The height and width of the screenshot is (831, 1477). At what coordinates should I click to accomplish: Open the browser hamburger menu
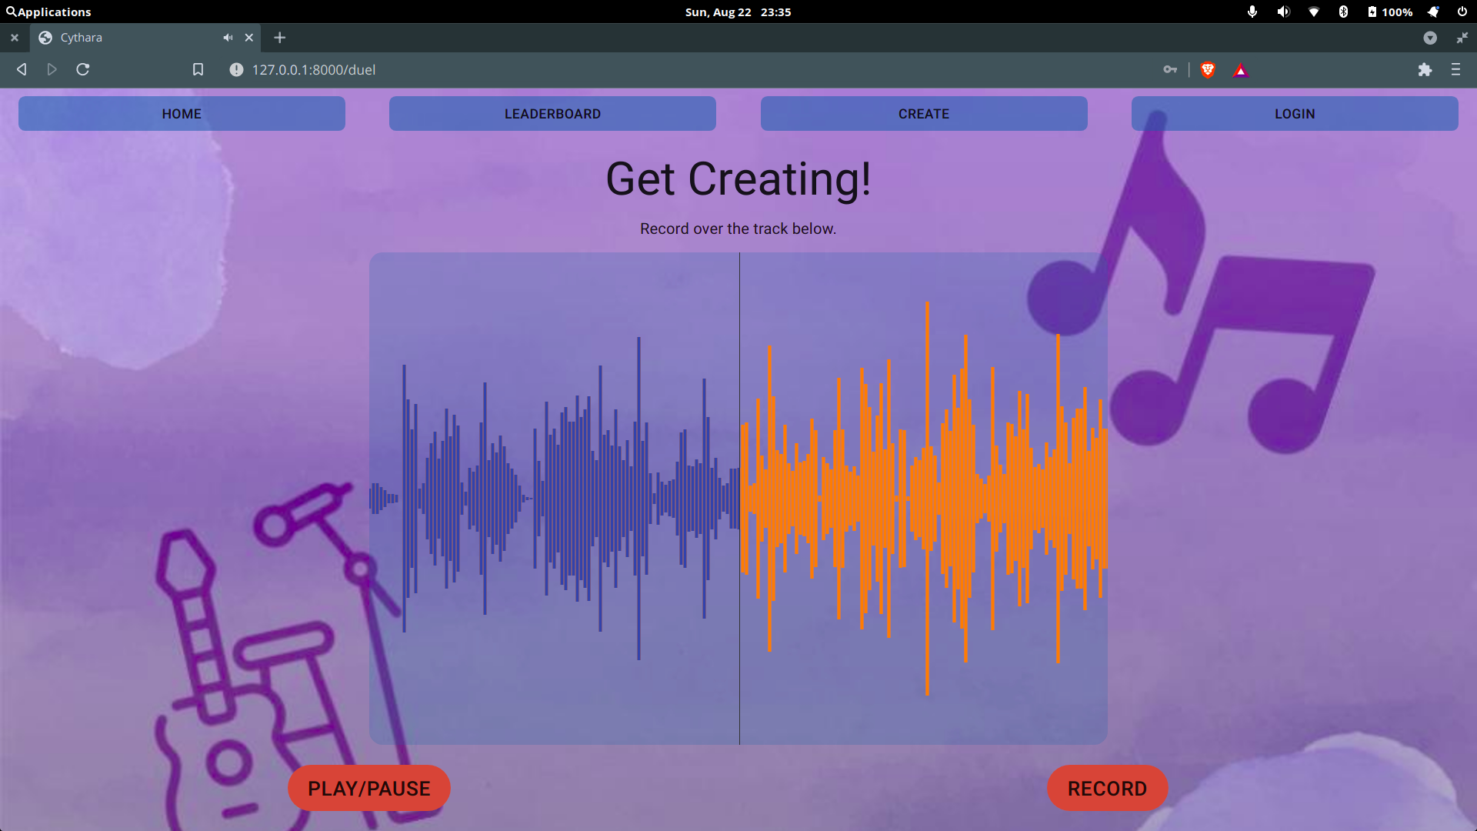click(x=1455, y=69)
